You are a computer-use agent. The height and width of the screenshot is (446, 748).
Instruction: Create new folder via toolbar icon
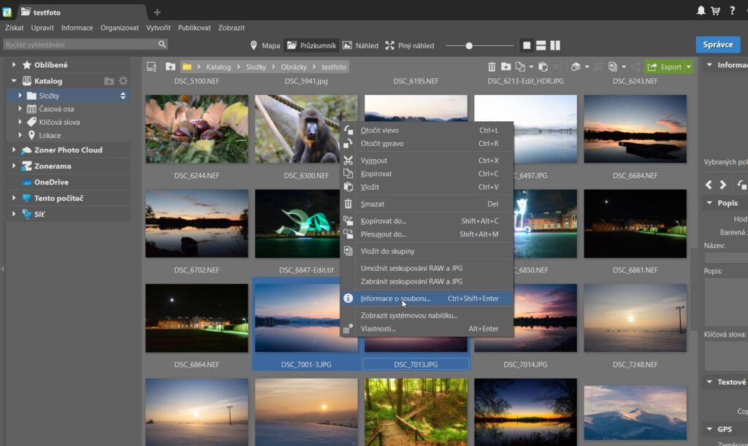tap(505, 66)
